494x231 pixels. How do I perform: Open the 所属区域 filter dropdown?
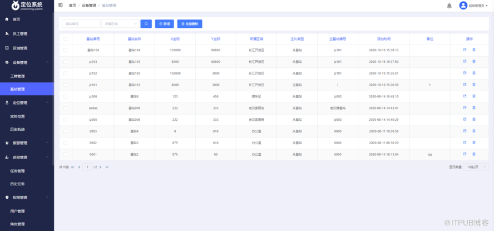pyautogui.click(x=119, y=24)
